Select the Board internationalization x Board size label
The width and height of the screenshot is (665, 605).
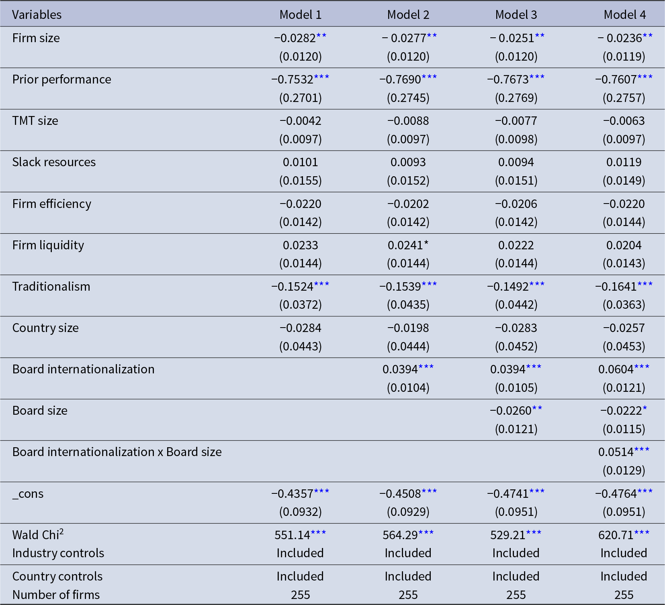[x=117, y=452]
